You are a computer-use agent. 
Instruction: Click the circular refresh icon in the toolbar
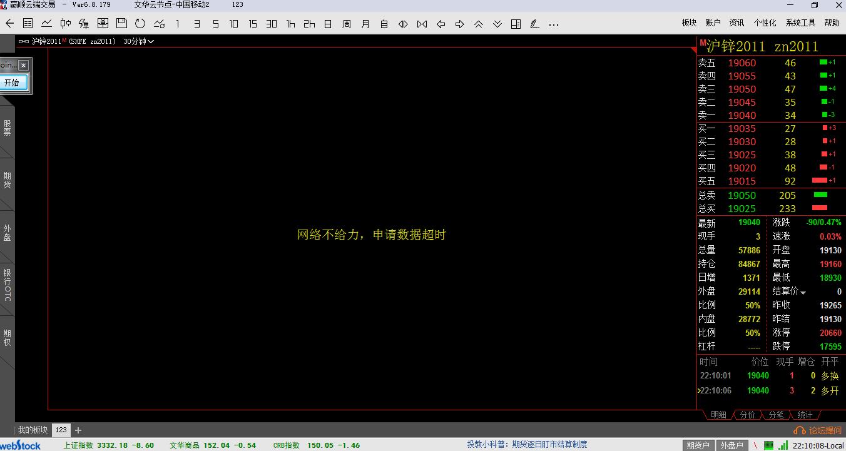[140, 24]
